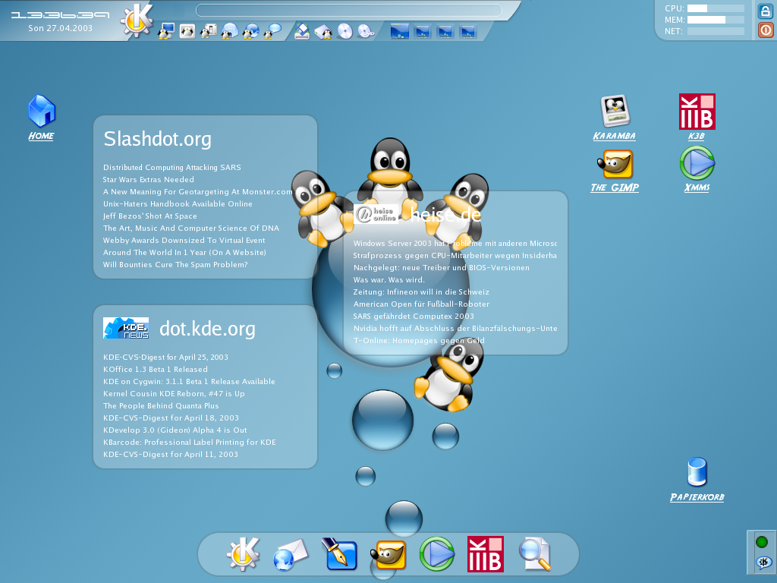Screen dimensions: 777x583
Task: Open 'Webby Awards Downsized To Virtual Event'
Action: (x=184, y=241)
